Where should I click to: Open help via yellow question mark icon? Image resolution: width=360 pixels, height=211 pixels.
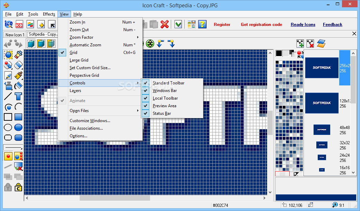click(202, 24)
